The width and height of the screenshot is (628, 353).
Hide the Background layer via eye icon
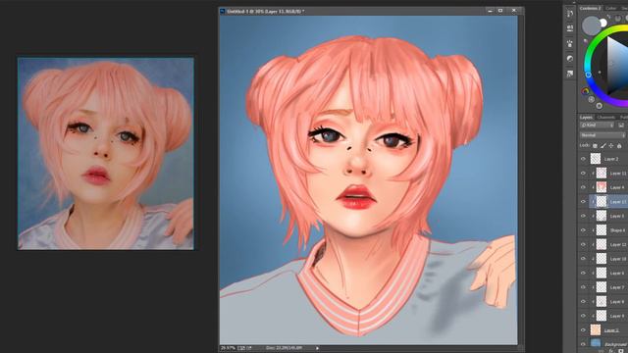(583, 344)
